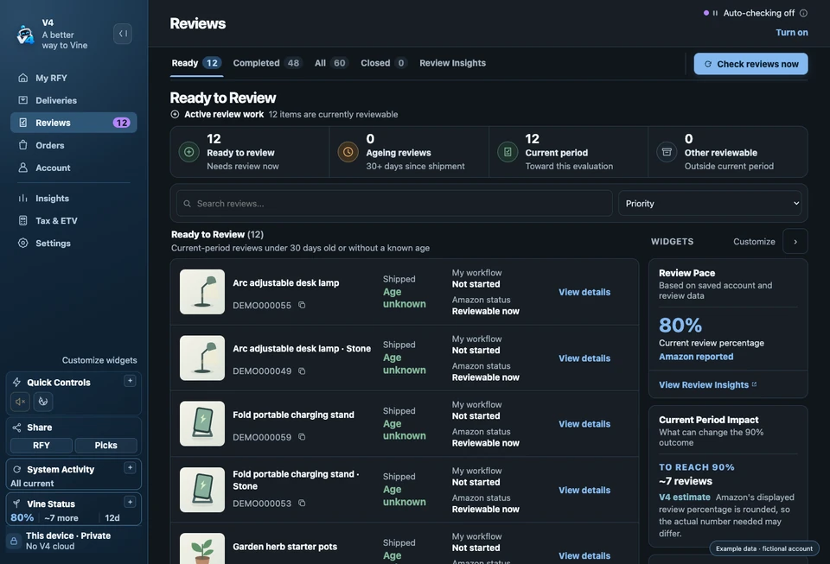Click the Current period stat icon
Screen dimensions: 830x564
click(508, 152)
